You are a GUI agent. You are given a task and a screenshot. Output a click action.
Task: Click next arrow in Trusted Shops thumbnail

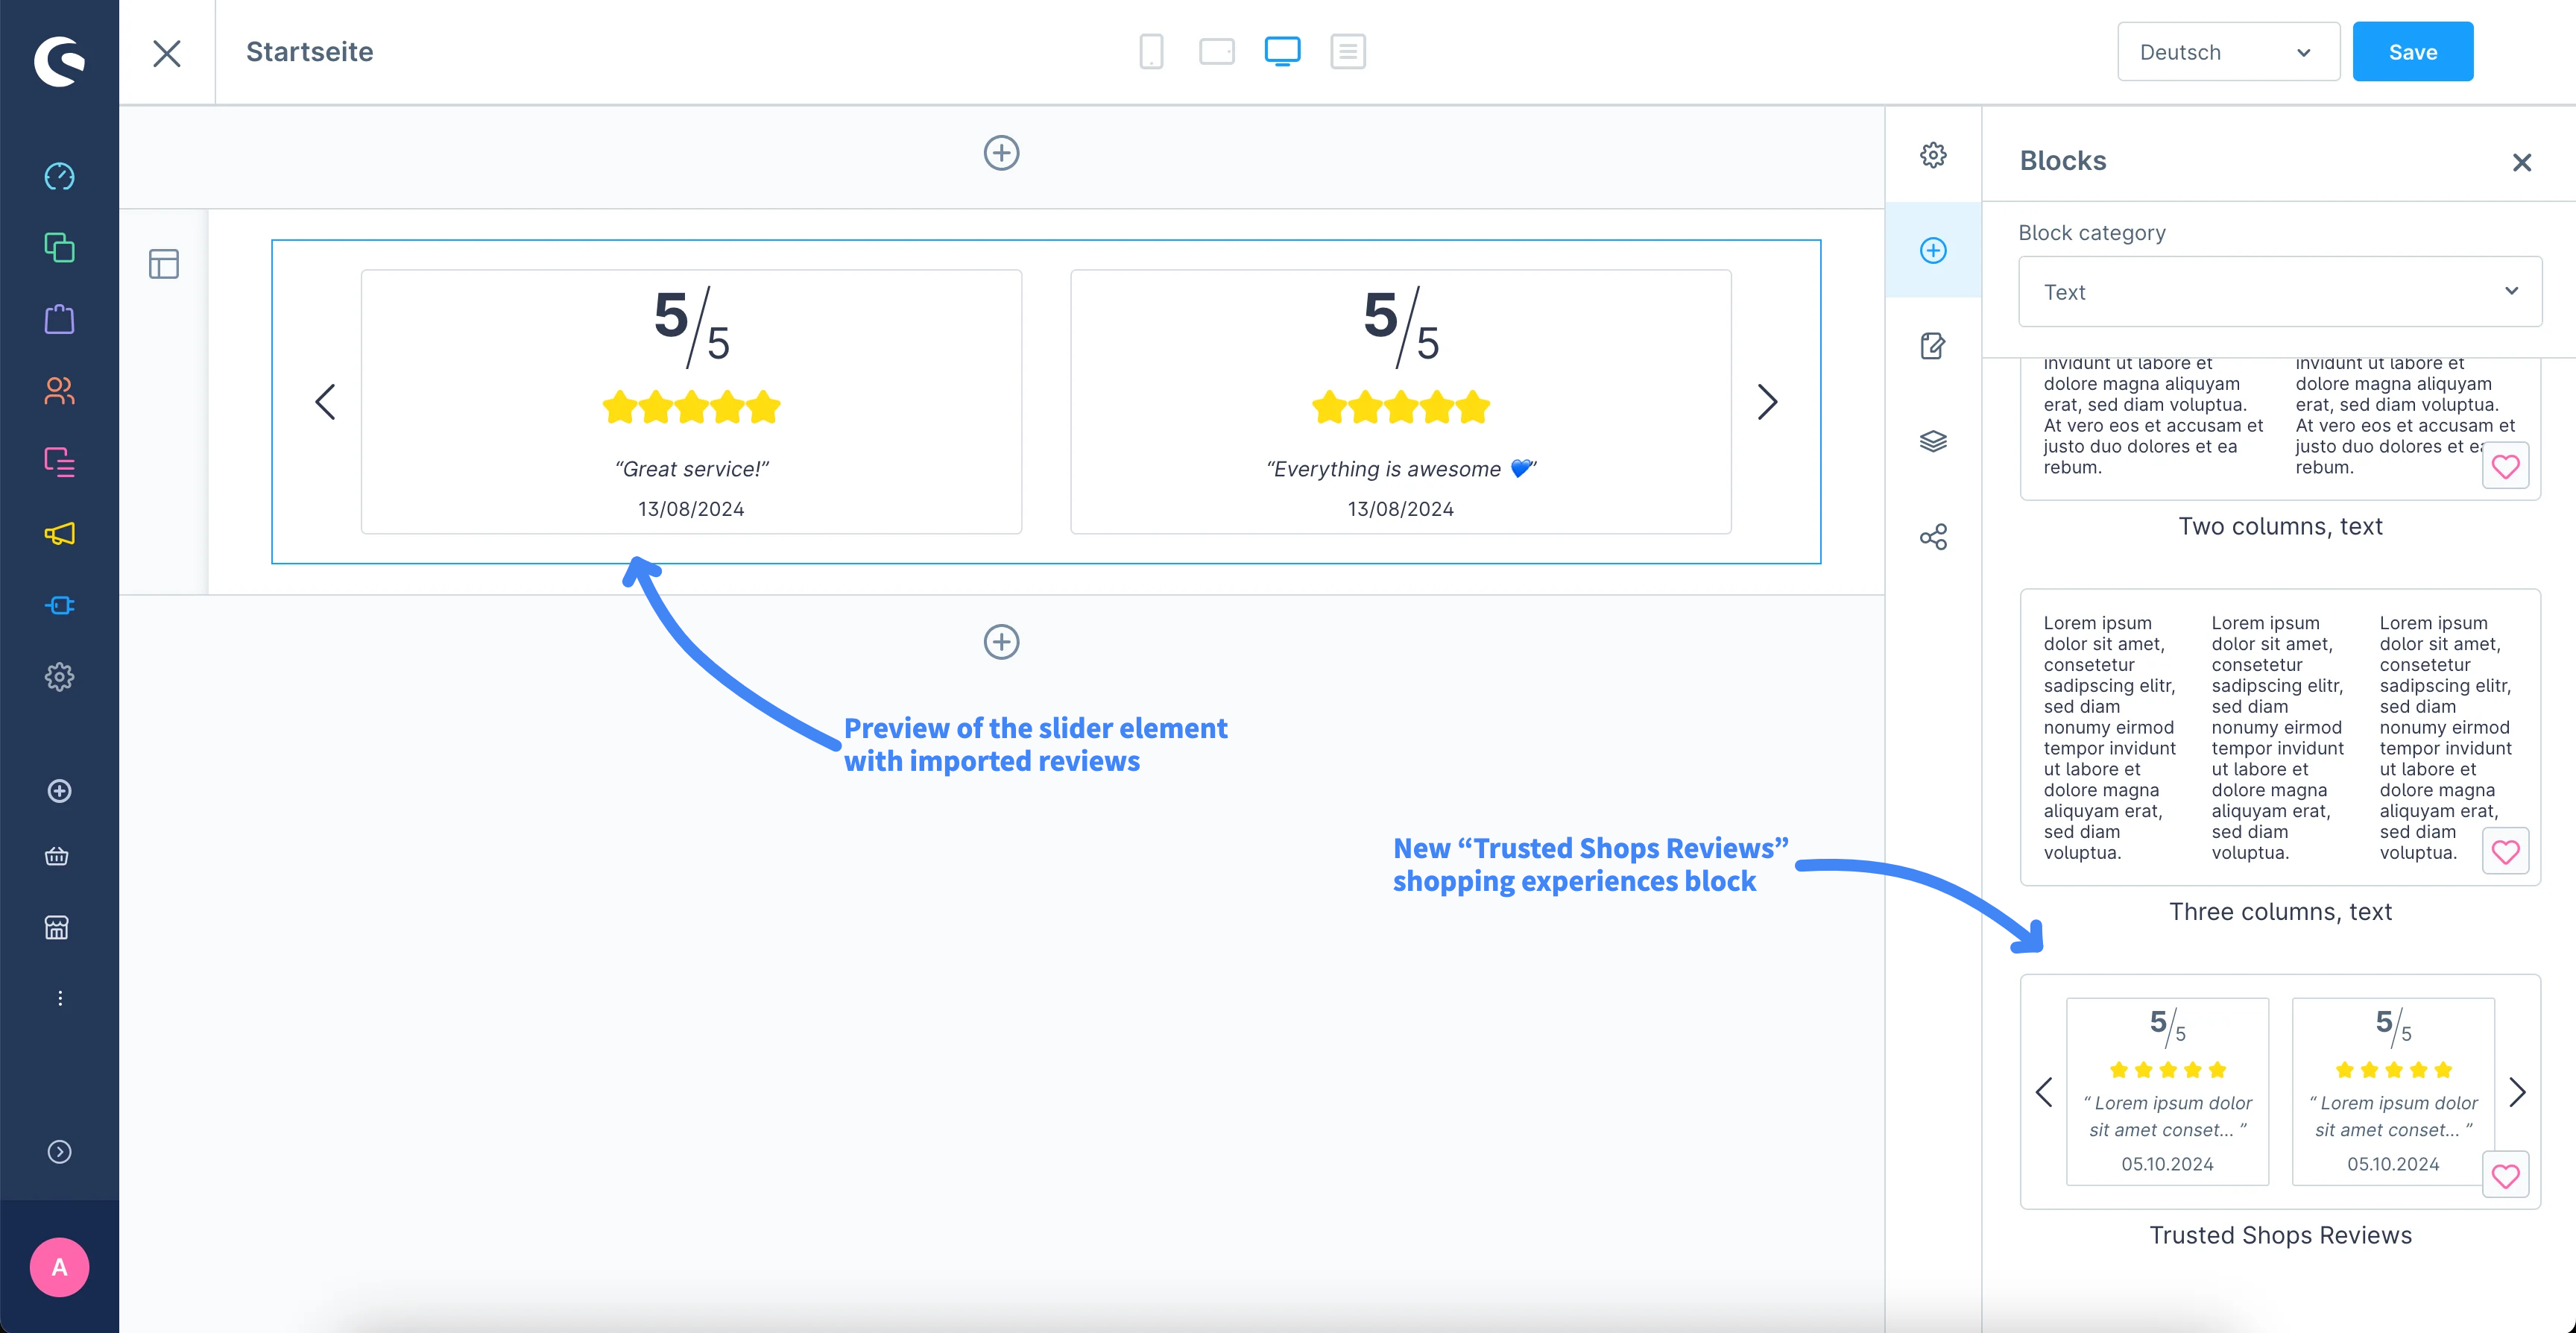click(2517, 1092)
